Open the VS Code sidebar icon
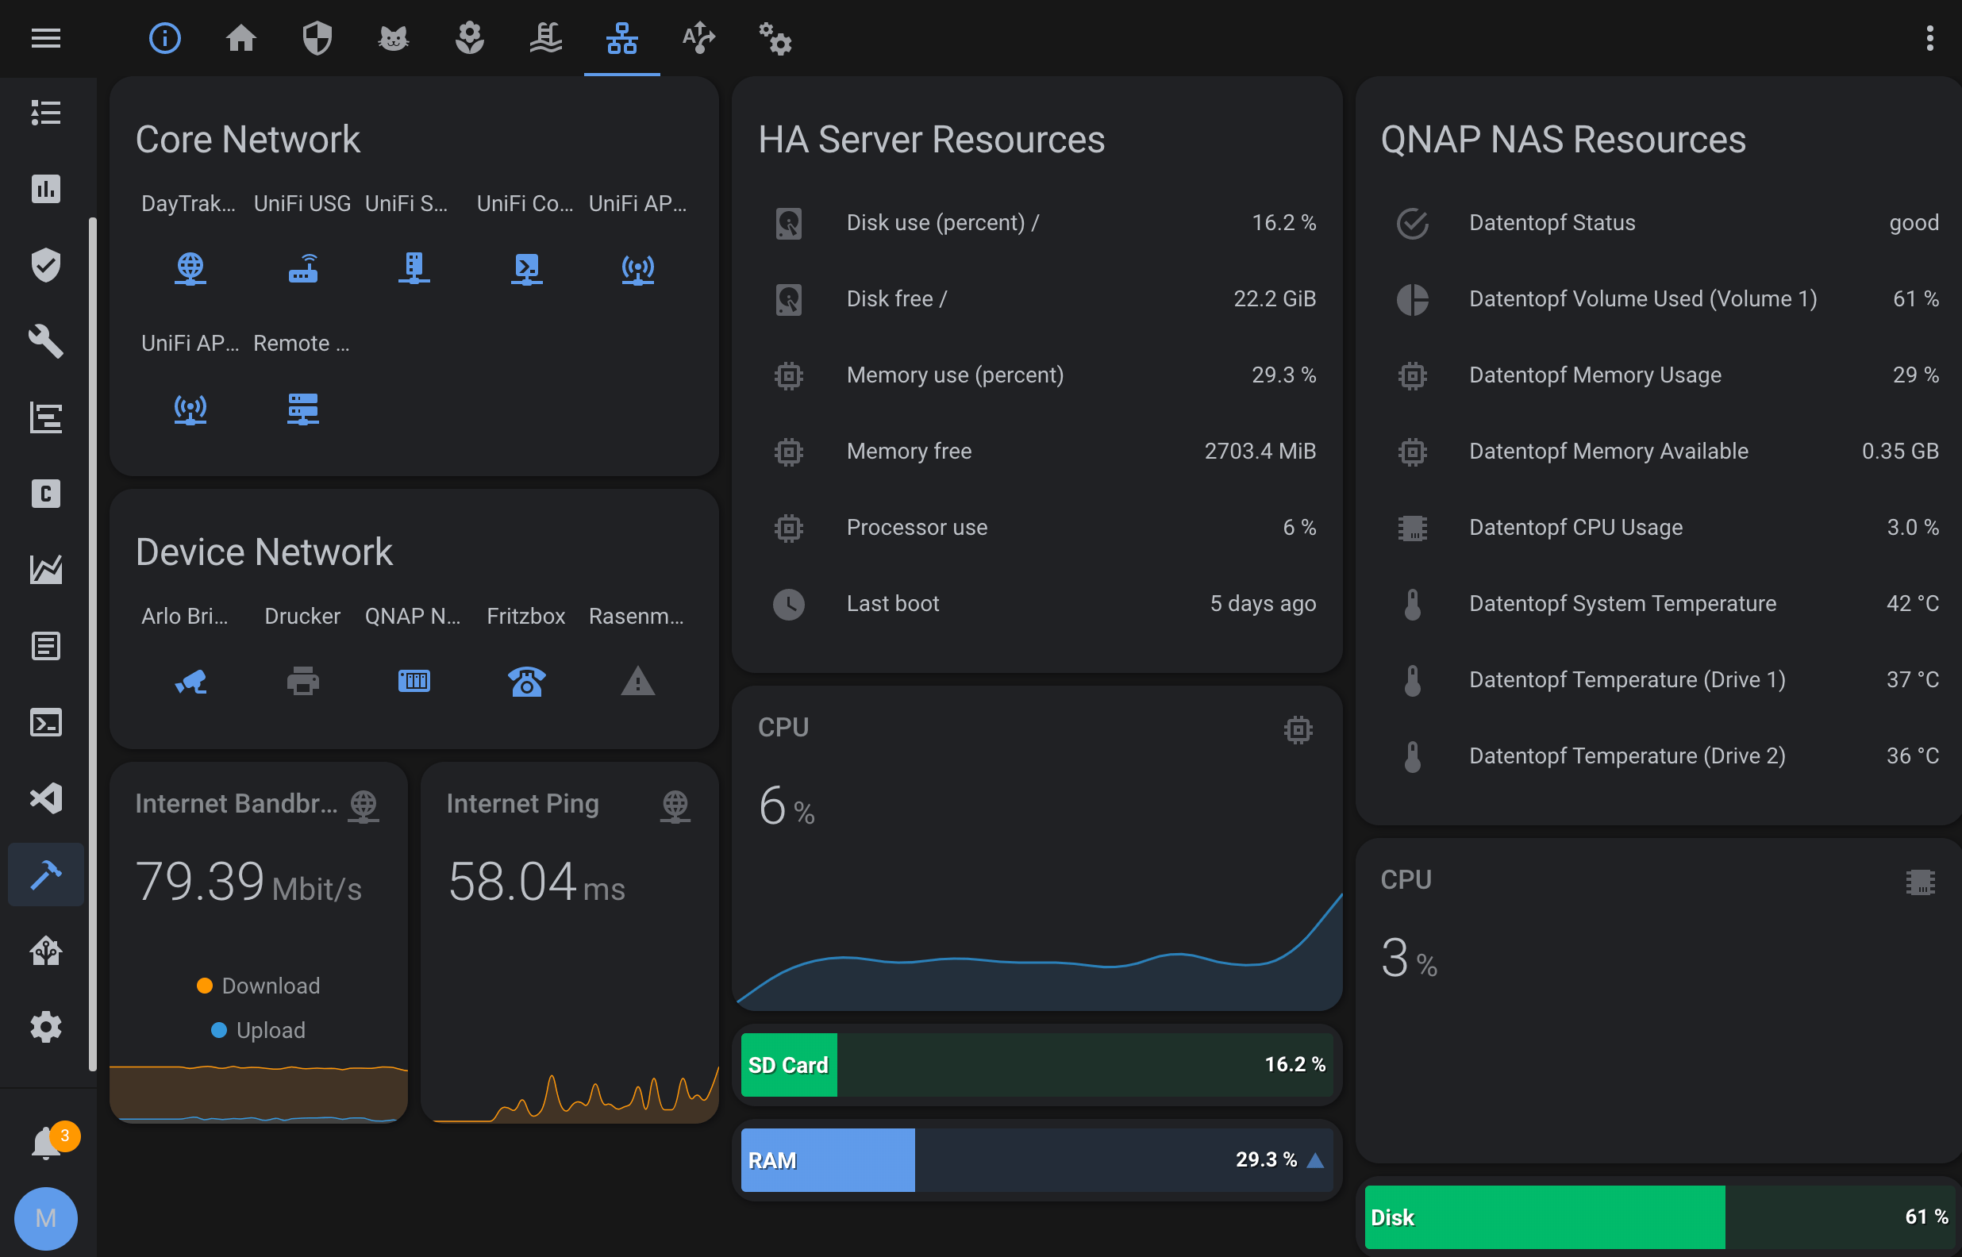1962x1257 pixels. tap(46, 798)
